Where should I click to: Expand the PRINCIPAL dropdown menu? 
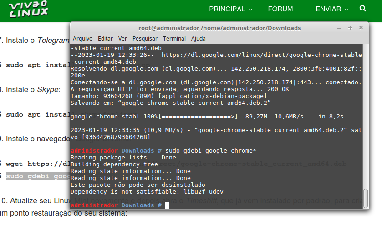(230, 9)
